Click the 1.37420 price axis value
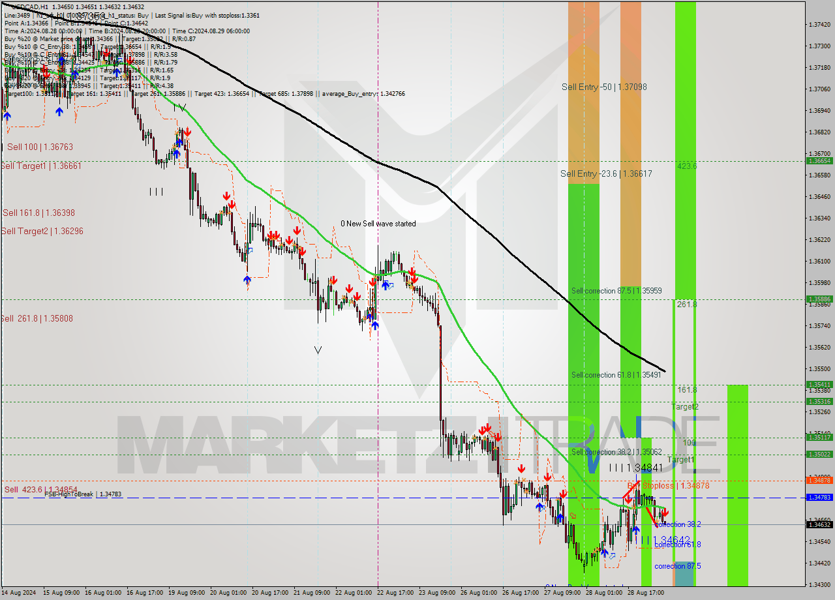The height and width of the screenshot is (600, 835). click(819, 25)
